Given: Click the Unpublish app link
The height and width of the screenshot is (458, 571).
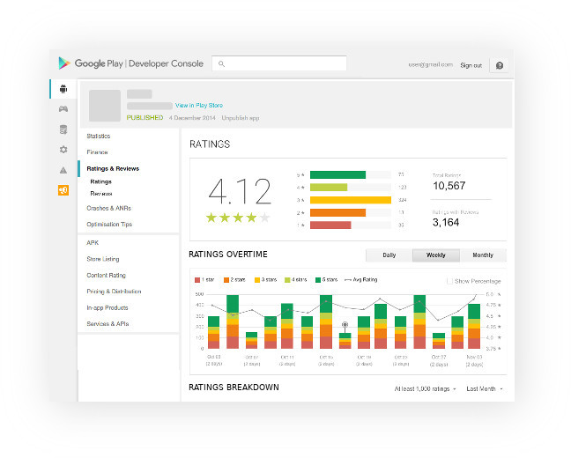Looking at the screenshot, I should pyautogui.click(x=241, y=118).
